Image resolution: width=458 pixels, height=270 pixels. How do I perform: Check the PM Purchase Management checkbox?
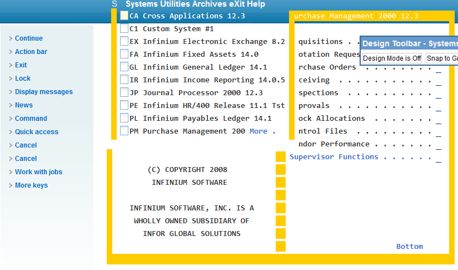point(124,131)
